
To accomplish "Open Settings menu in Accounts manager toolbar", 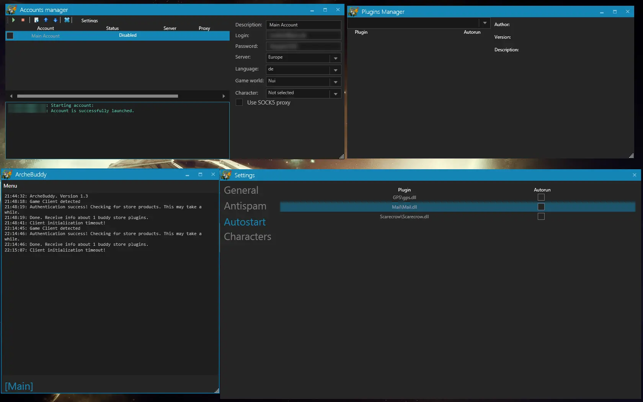I will pyautogui.click(x=90, y=21).
